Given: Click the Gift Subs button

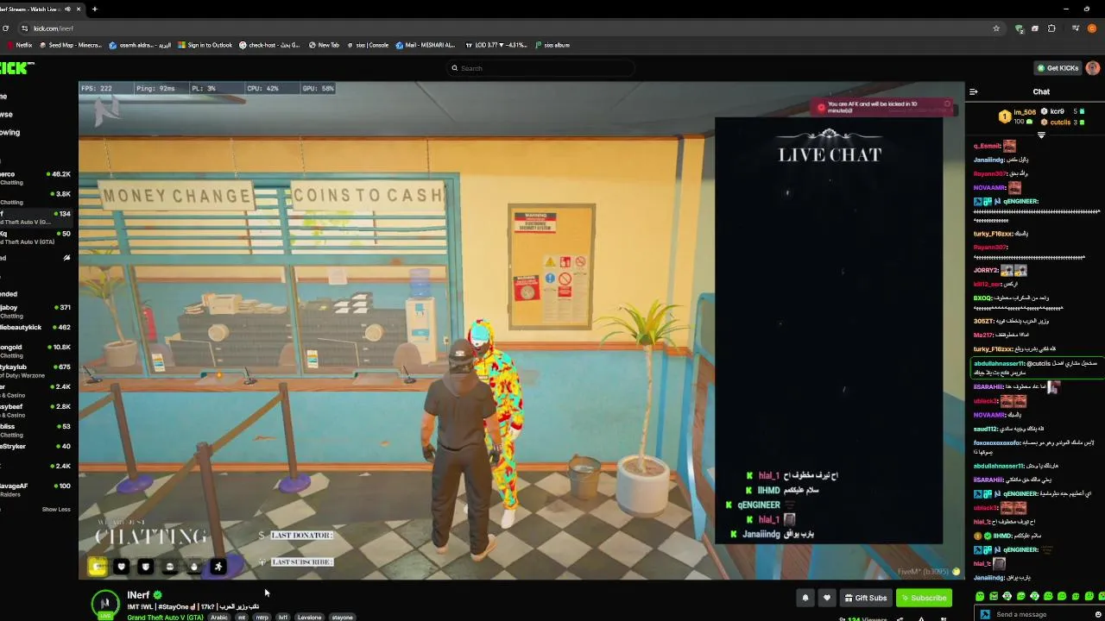Looking at the screenshot, I should 865,598.
